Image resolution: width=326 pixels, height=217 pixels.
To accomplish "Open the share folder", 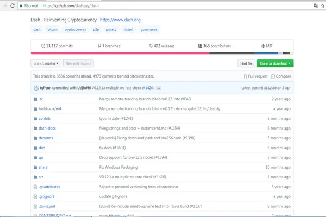I will click(43, 168).
